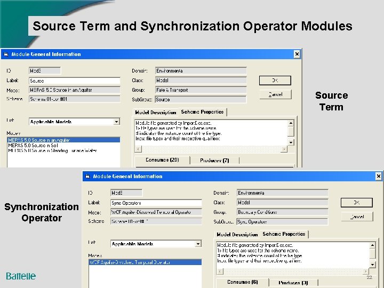Click the scroll left arrow in the Source Term description box
The image size is (384, 288).
[x=138, y=149]
